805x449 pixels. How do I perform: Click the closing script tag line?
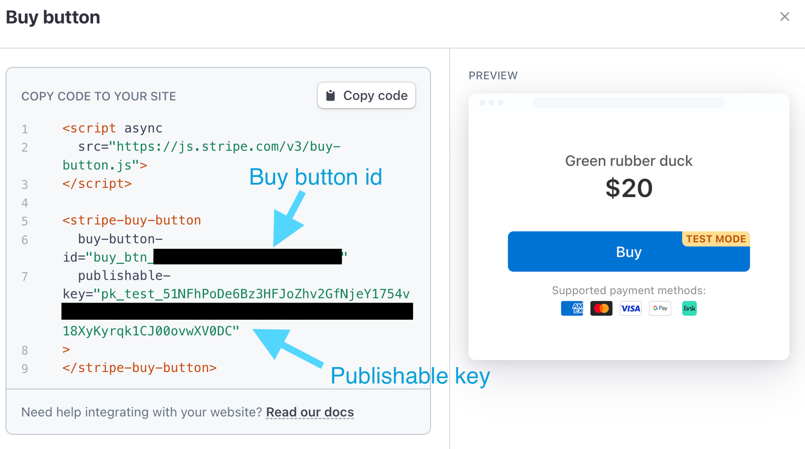click(97, 184)
